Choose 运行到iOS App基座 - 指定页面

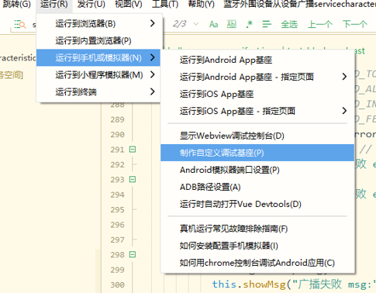[257, 111]
